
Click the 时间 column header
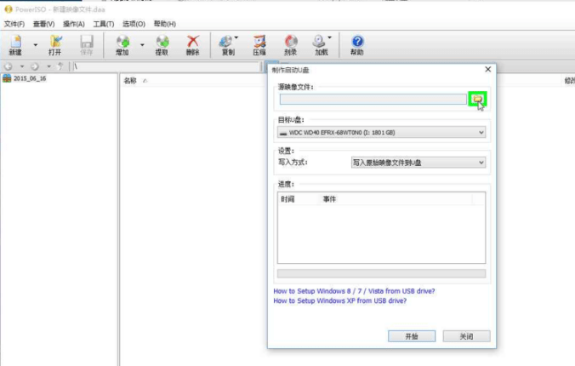287,199
